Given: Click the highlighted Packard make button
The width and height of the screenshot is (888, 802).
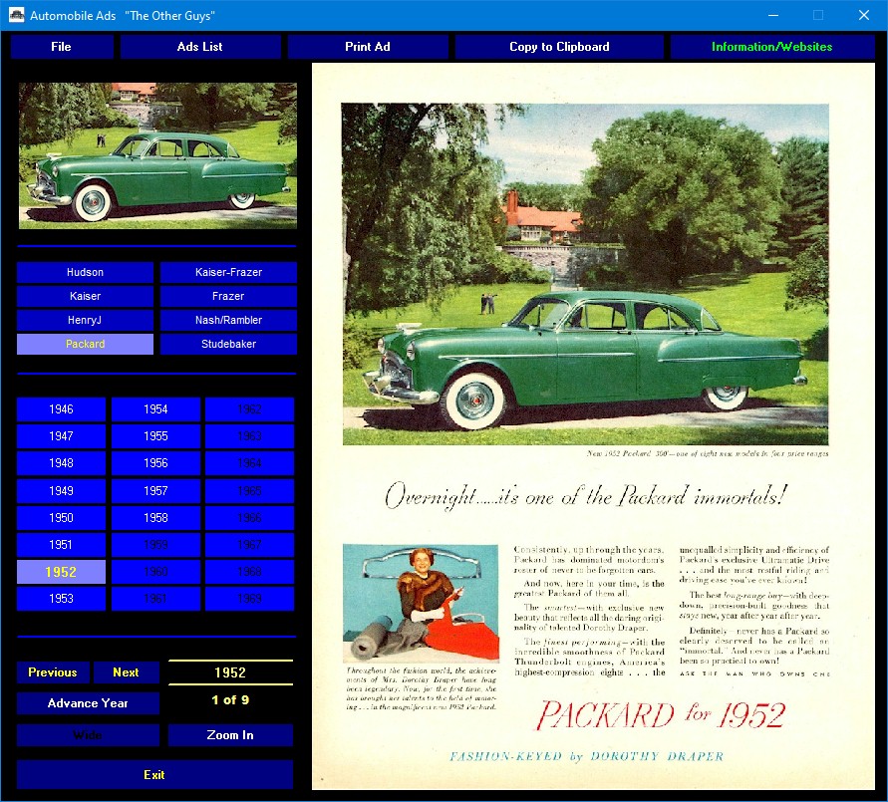Looking at the screenshot, I should (x=85, y=344).
